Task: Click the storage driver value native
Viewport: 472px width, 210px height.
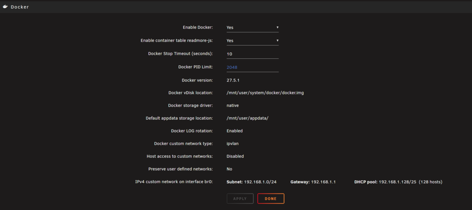Action: click(x=233, y=105)
